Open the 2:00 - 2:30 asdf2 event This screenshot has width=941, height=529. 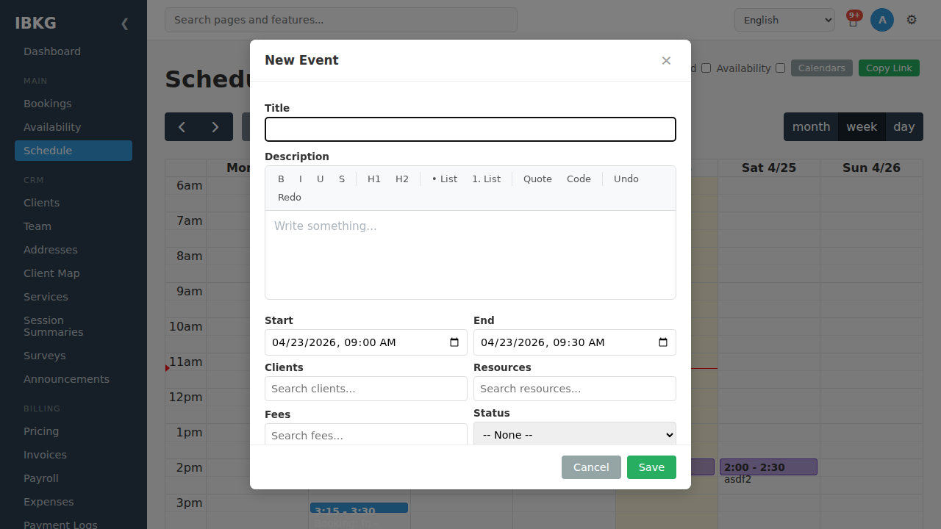(x=768, y=467)
